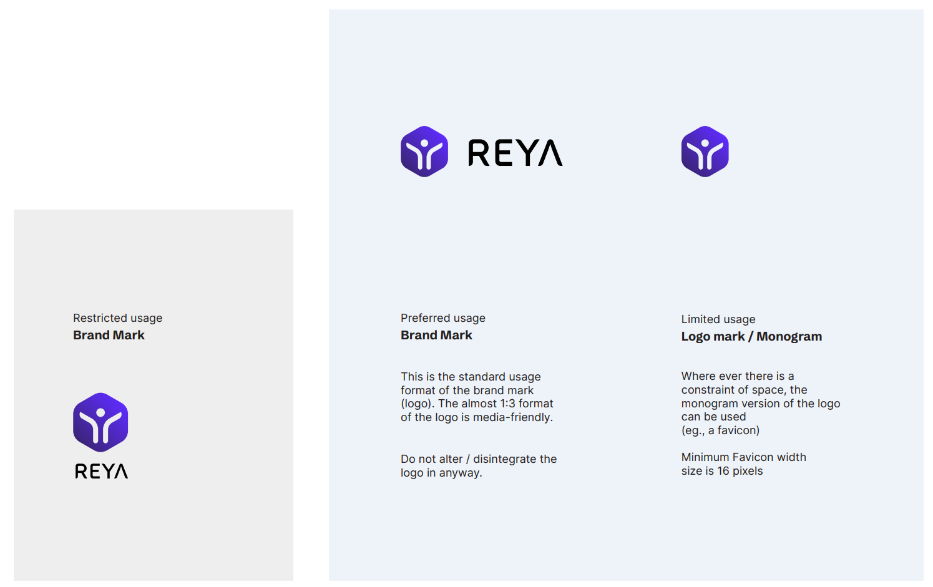Click blank white area above gray panel
This screenshot has height=587, width=933.
(x=153, y=106)
